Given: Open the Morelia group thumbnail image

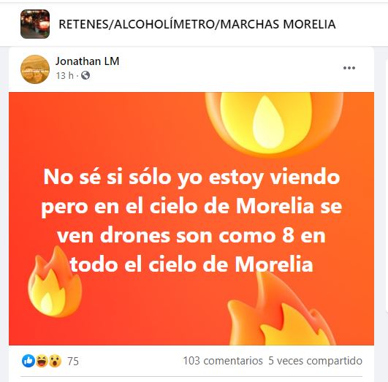Looking at the screenshot, I should pyautogui.click(x=35, y=24).
